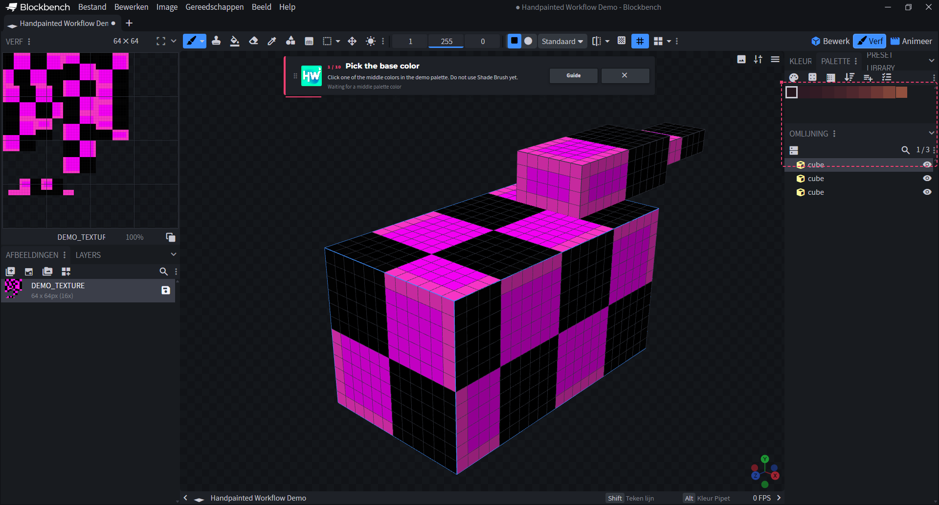Click the save icon on DEMO_TEXTURE
Image resolution: width=939 pixels, height=505 pixels.
(x=166, y=290)
